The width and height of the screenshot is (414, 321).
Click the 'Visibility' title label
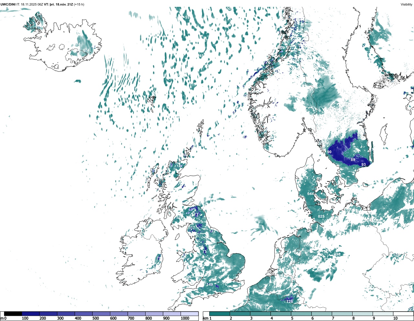pos(407,4)
